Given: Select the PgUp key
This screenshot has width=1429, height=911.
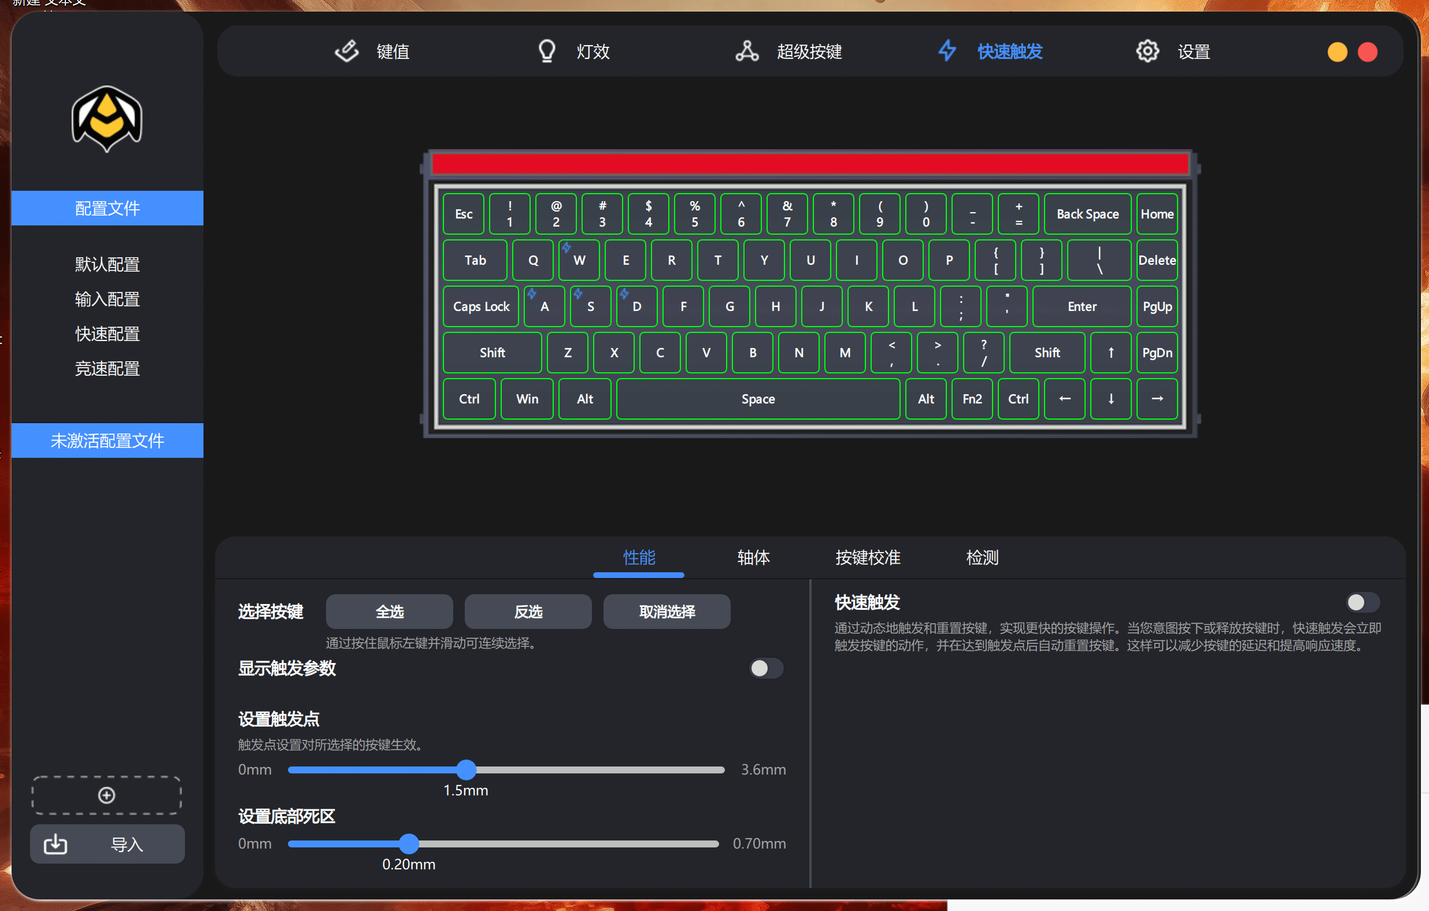Looking at the screenshot, I should 1157,306.
